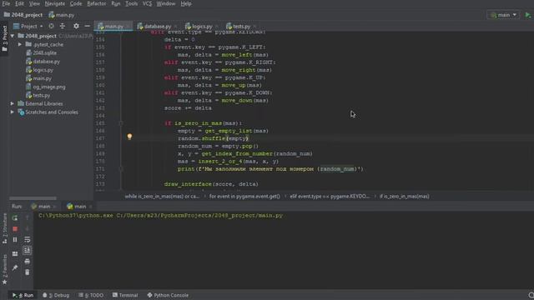Collapse the 2048_project root folder
534x300 pixels.
pyautogui.click(x=13, y=36)
